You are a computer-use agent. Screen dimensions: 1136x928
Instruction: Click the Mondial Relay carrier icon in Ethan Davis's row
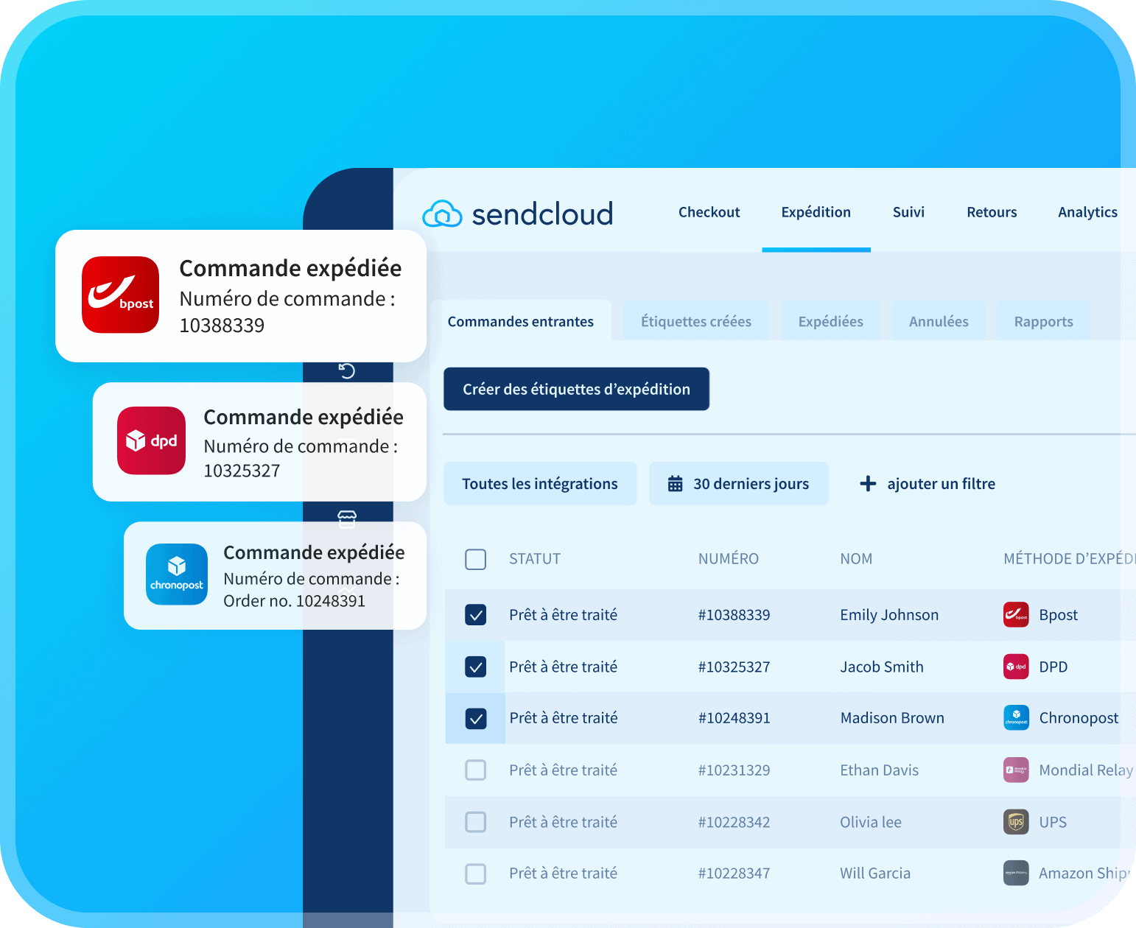click(x=1016, y=770)
